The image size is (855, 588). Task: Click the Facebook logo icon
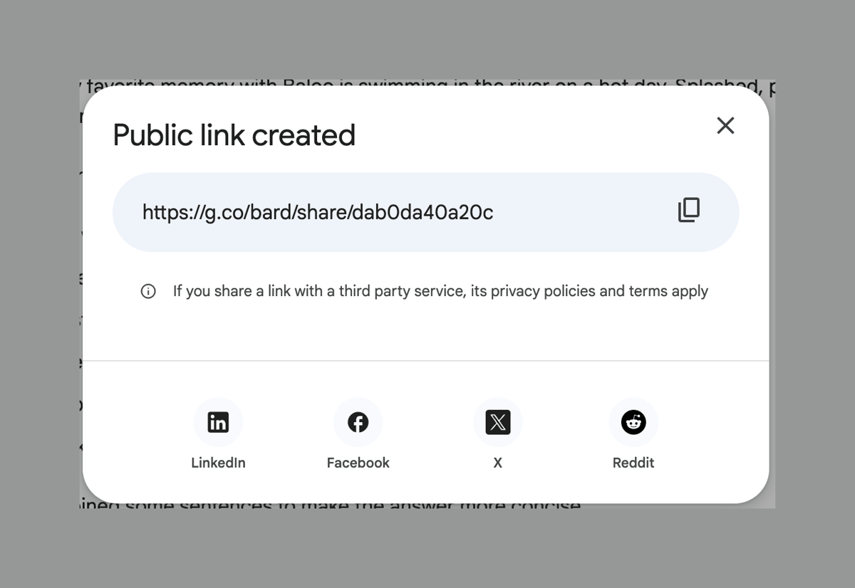[358, 422]
